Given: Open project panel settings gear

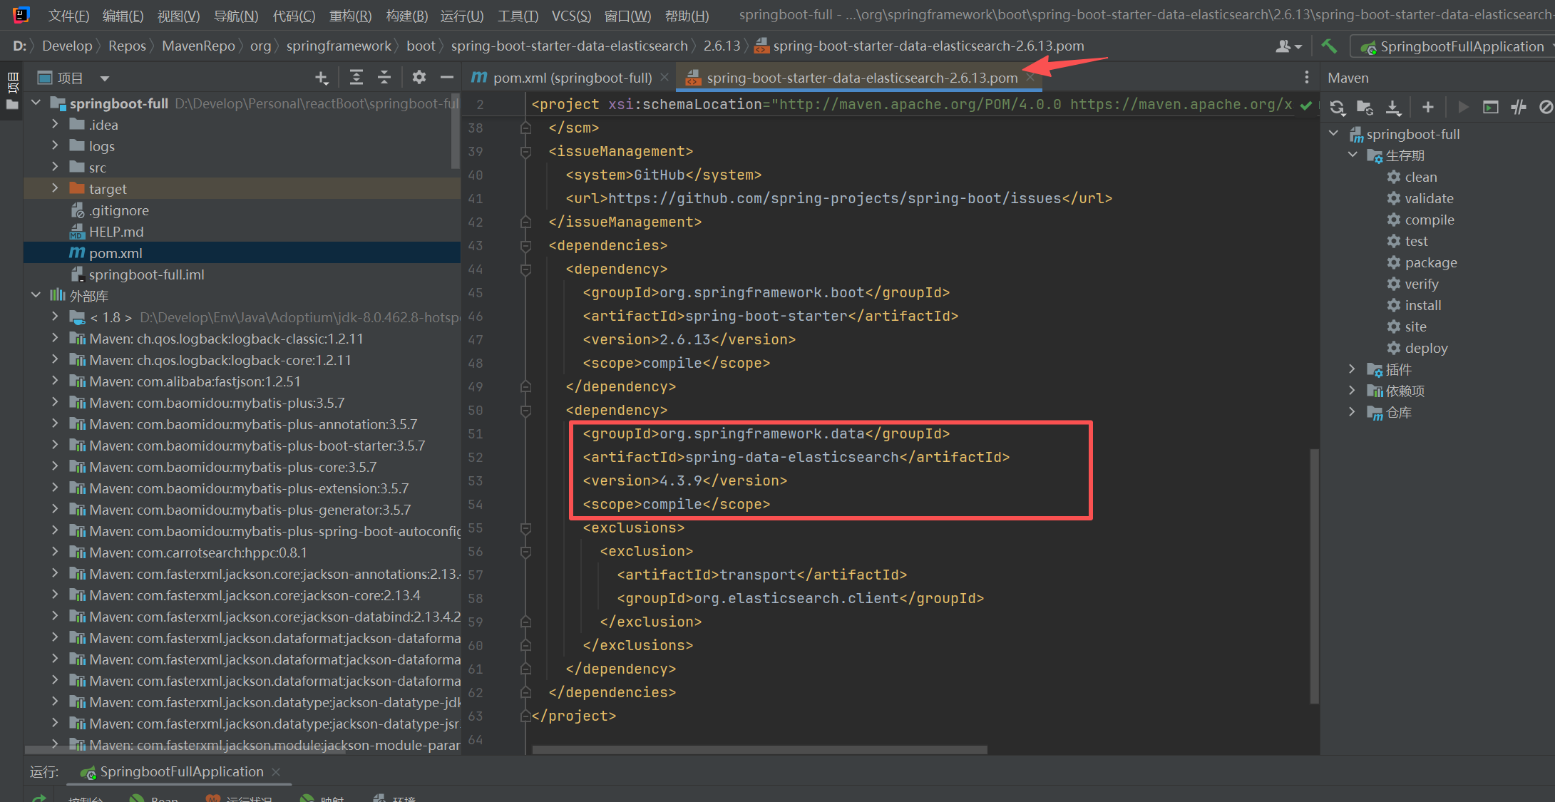Looking at the screenshot, I should (x=419, y=78).
